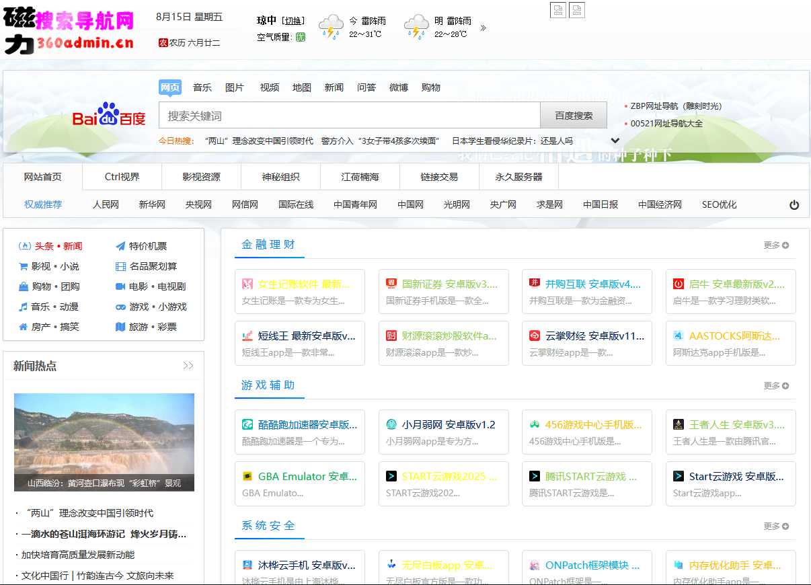Click the 腾讯START云游戏 app icon
This screenshot has height=585, width=811.
pyautogui.click(x=535, y=476)
